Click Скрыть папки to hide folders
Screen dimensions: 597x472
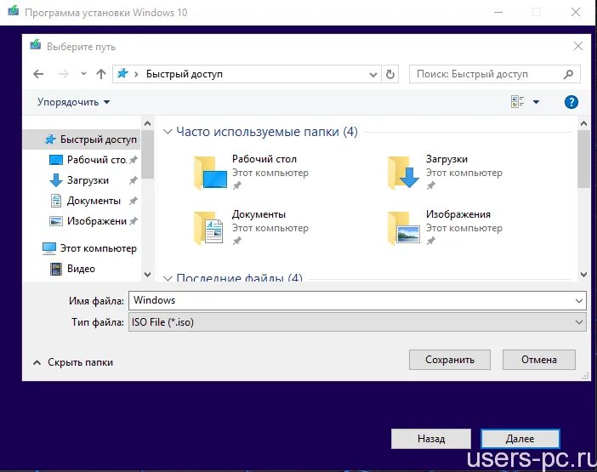click(73, 362)
